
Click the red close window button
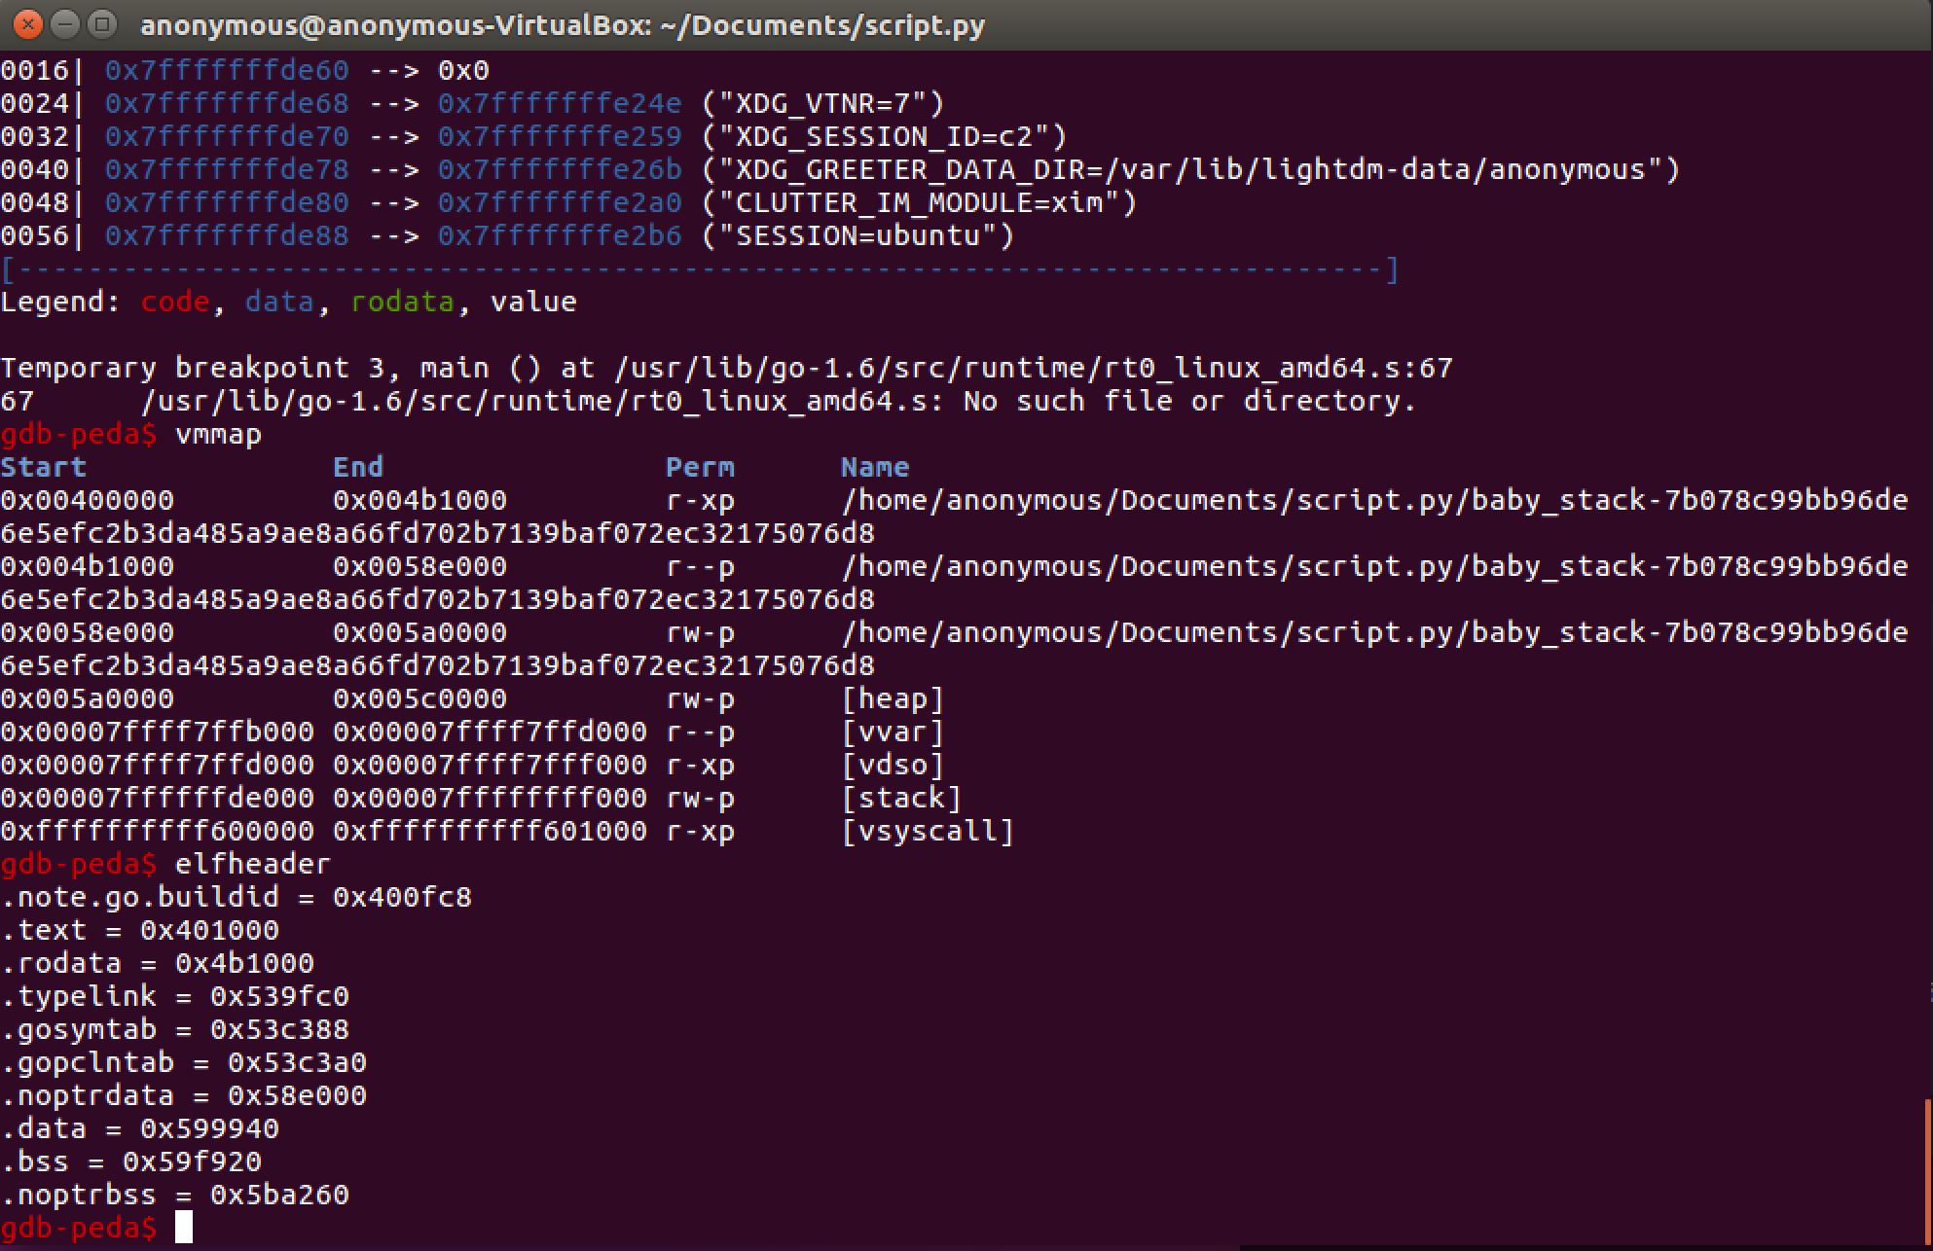point(28,24)
